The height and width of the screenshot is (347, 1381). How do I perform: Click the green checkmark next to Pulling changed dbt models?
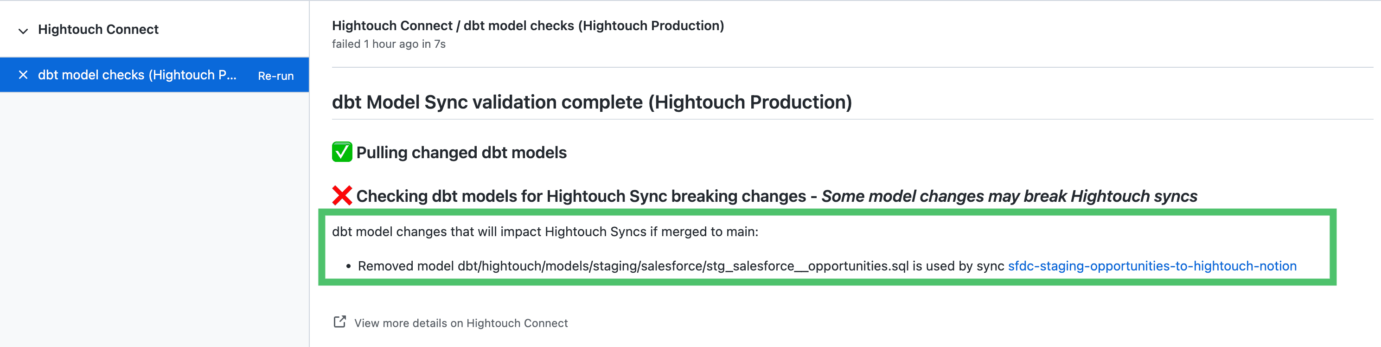tap(341, 152)
